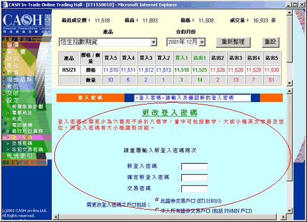Go to 現金結餘 cash balance page
The image size is (307, 222).
coord(19,79)
